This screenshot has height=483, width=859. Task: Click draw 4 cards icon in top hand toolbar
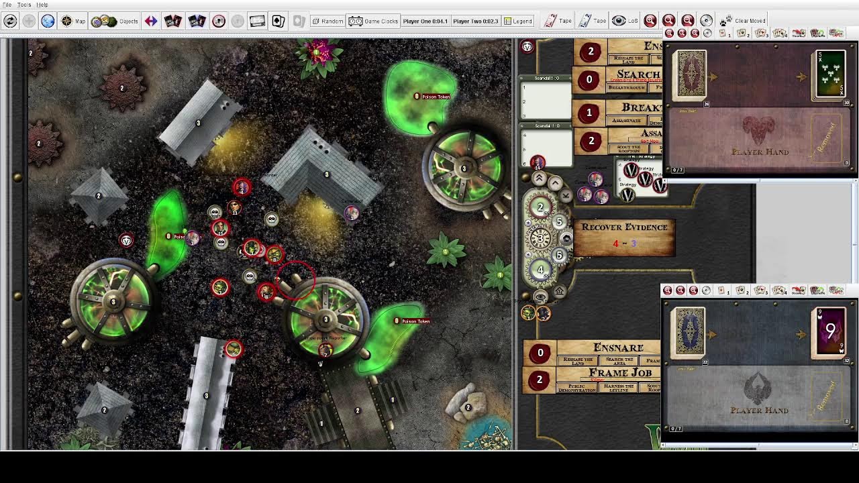pyautogui.click(x=780, y=33)
